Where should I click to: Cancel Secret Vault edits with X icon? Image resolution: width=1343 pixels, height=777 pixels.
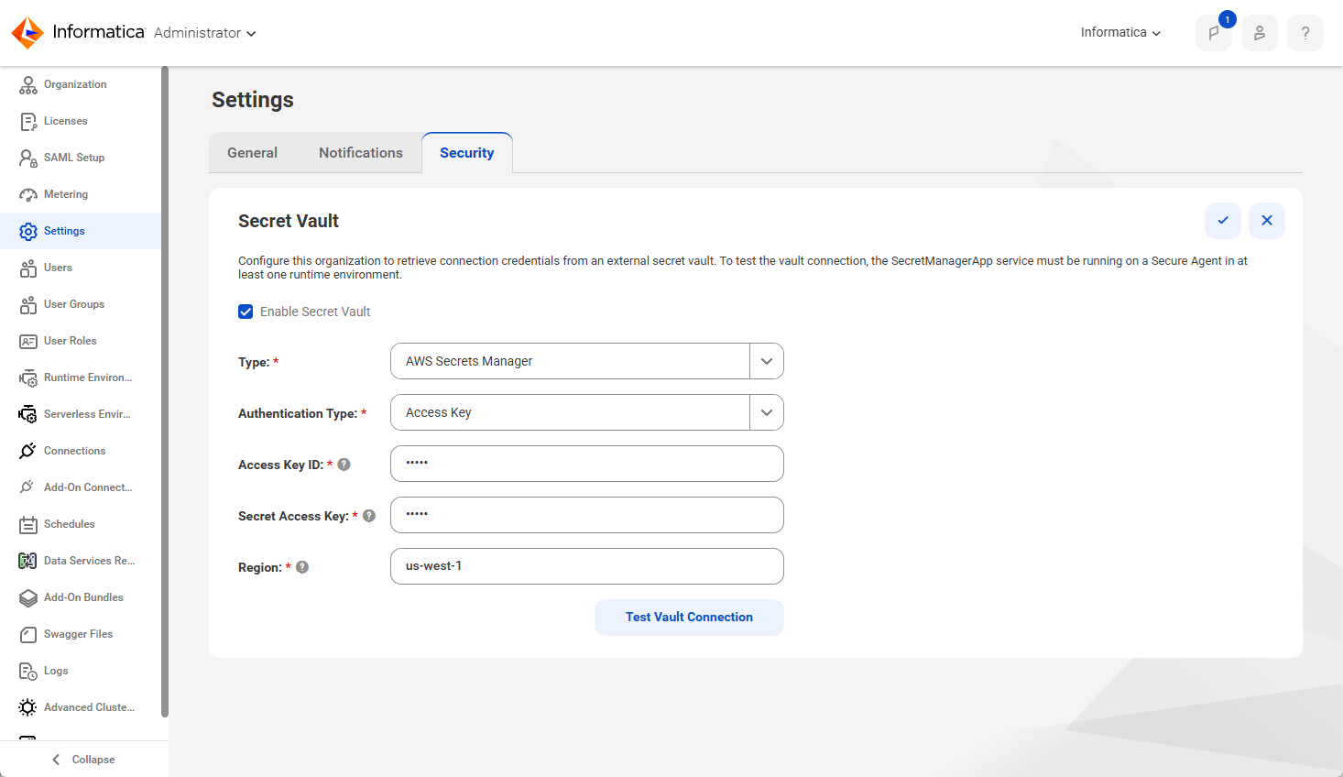(1267, 221)
